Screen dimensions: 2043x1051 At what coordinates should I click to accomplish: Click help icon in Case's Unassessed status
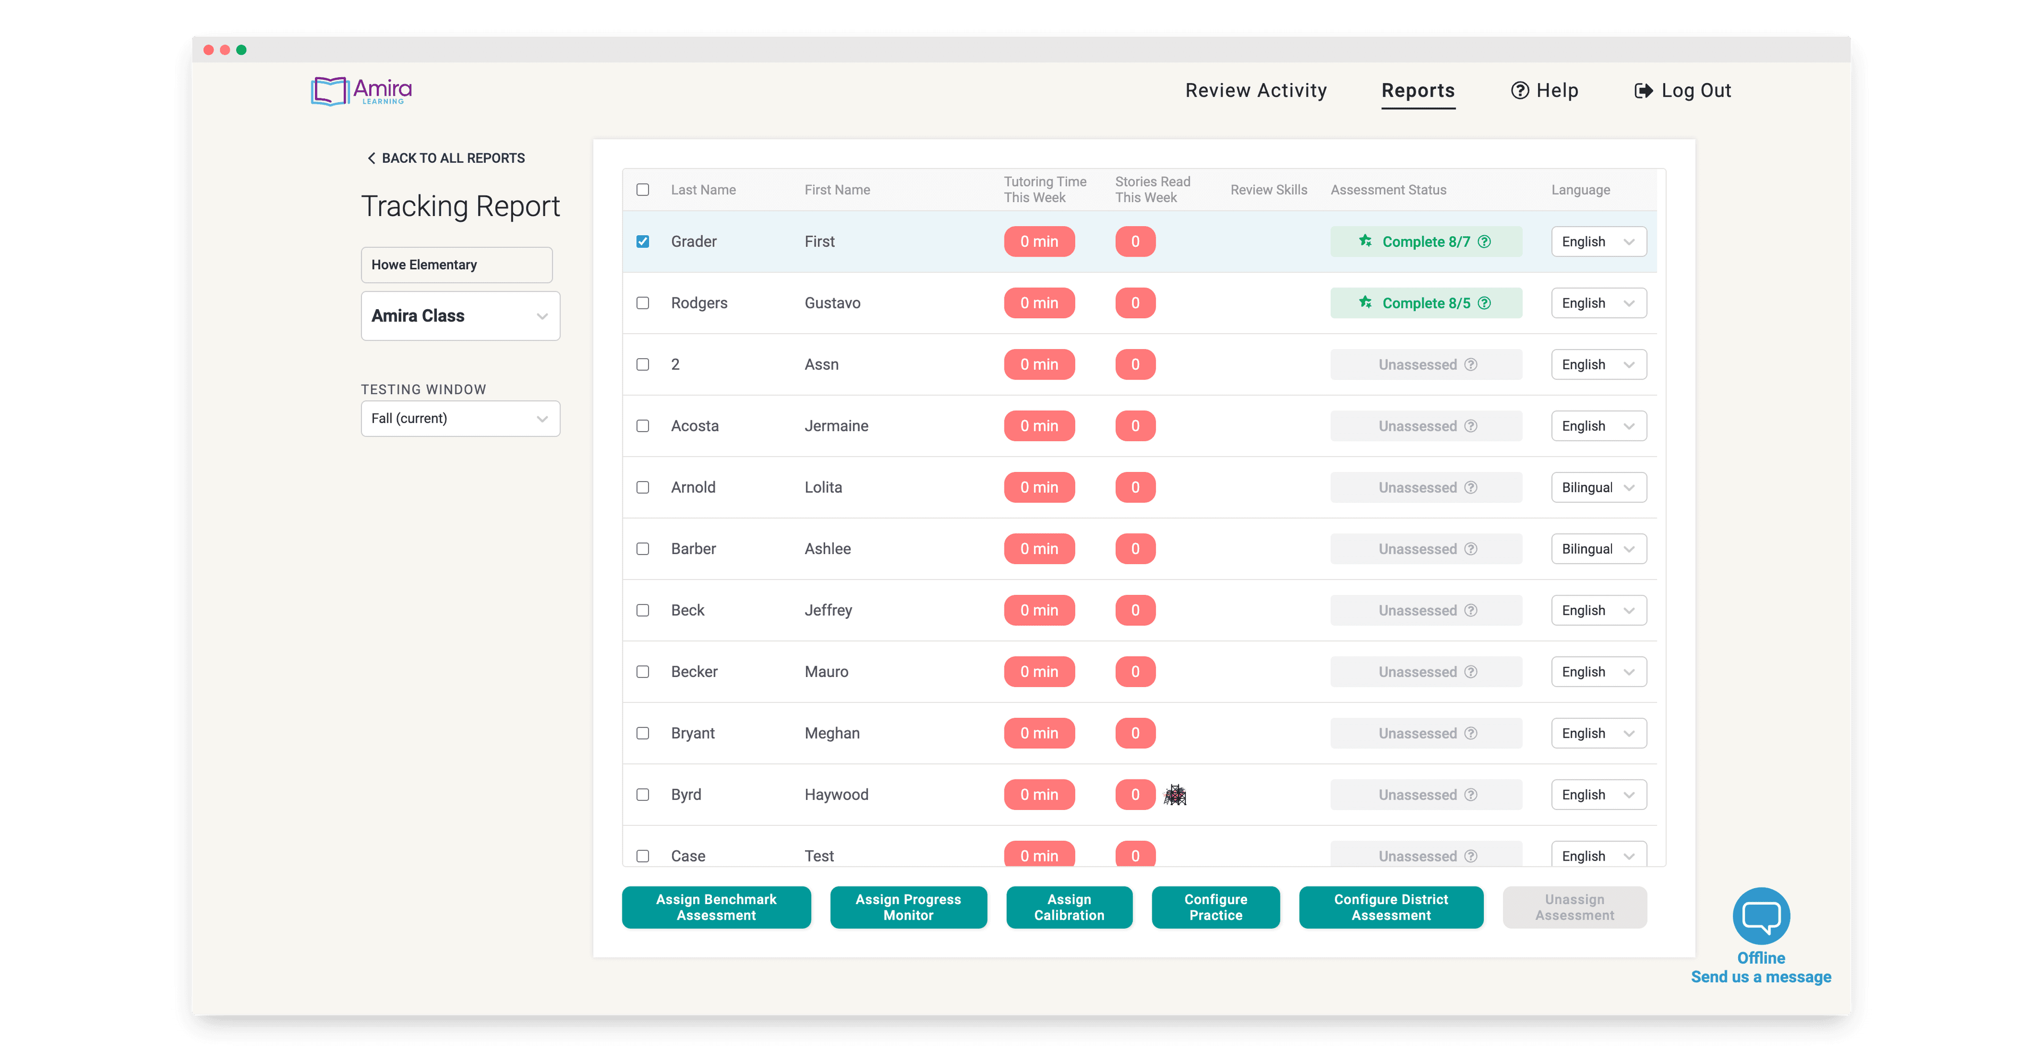(1471, 856)
